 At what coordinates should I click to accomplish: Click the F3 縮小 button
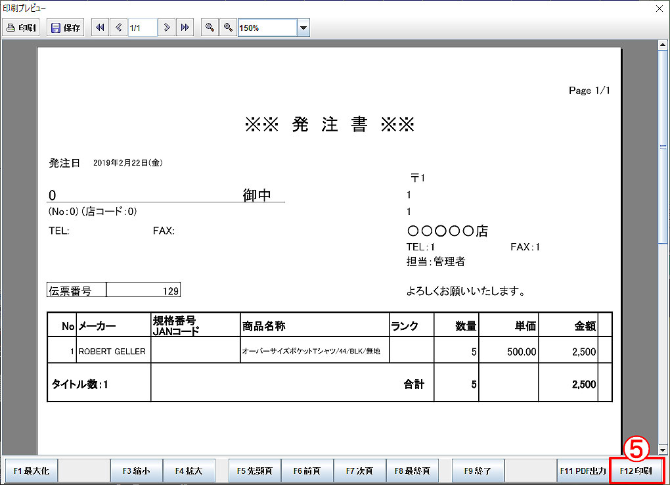[137, 471]
